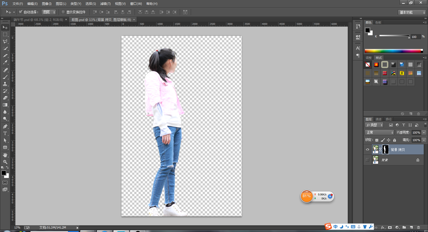Select the Horizontal Type tool
The width and height of the screenshot is (428, 232).
5,133
